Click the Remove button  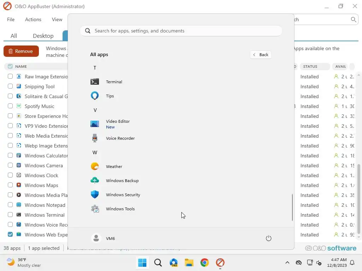21,51
